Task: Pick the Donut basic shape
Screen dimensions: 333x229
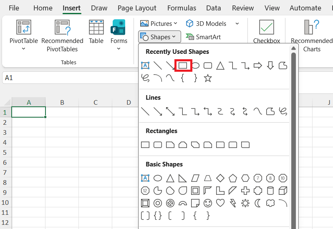Action: coord(158,203)
